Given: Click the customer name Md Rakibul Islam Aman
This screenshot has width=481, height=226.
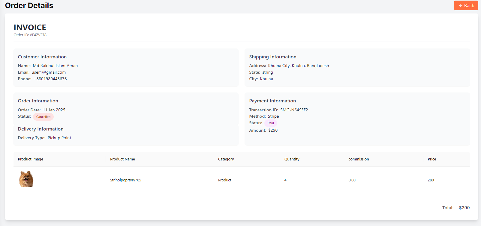Looking at the screenshot, I should [x=55, y=66].
